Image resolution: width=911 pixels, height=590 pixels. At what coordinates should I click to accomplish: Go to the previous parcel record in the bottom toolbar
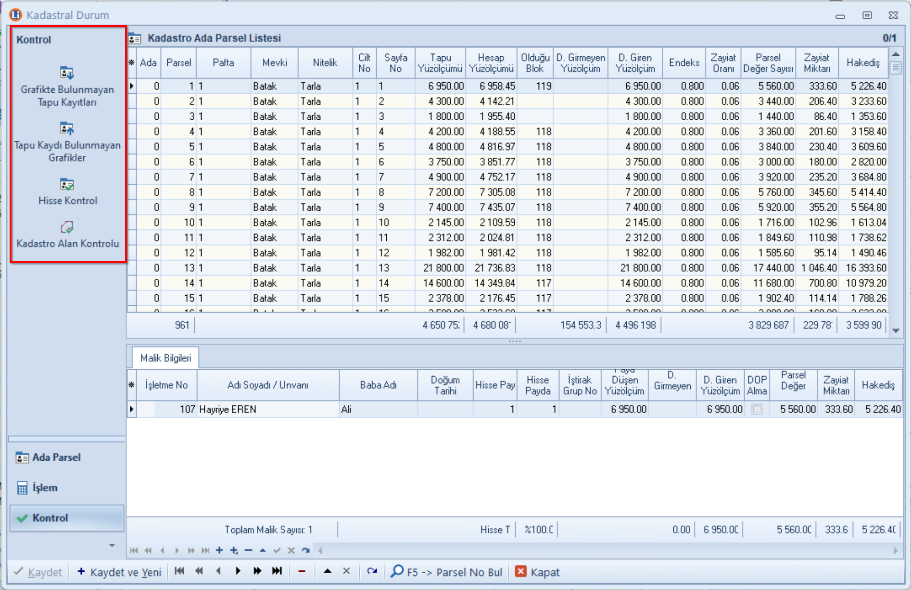point(218,571)
